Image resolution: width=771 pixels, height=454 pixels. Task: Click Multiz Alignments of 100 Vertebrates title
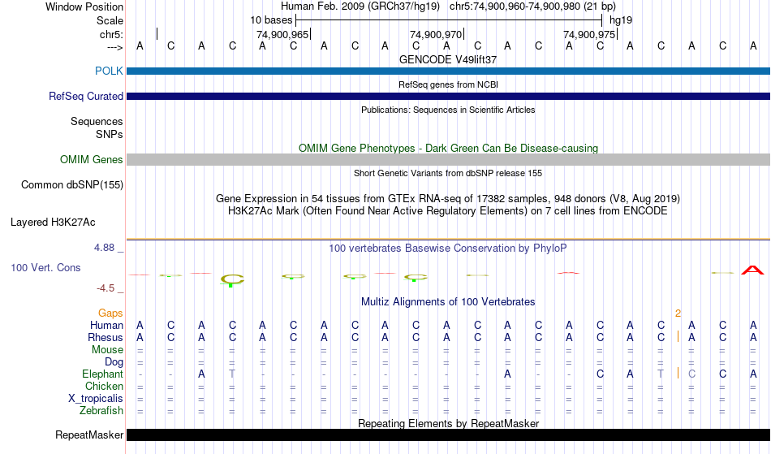pyautogui.click(x=448, y=302)
